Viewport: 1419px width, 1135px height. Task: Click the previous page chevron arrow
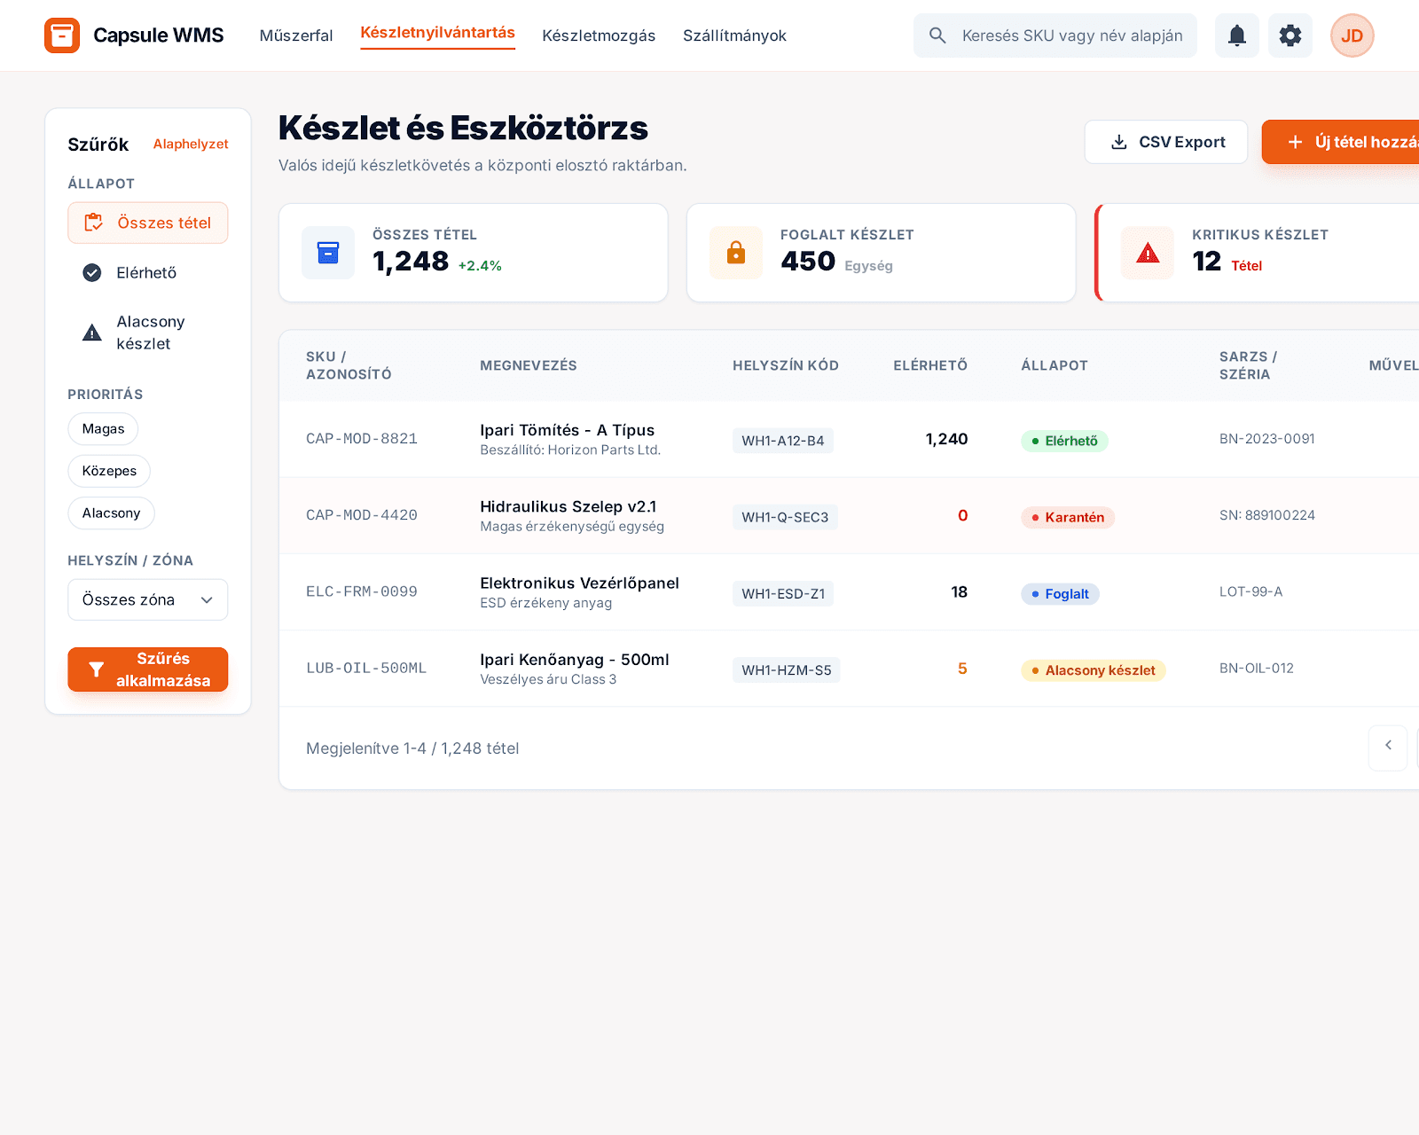click(1388, 747)
